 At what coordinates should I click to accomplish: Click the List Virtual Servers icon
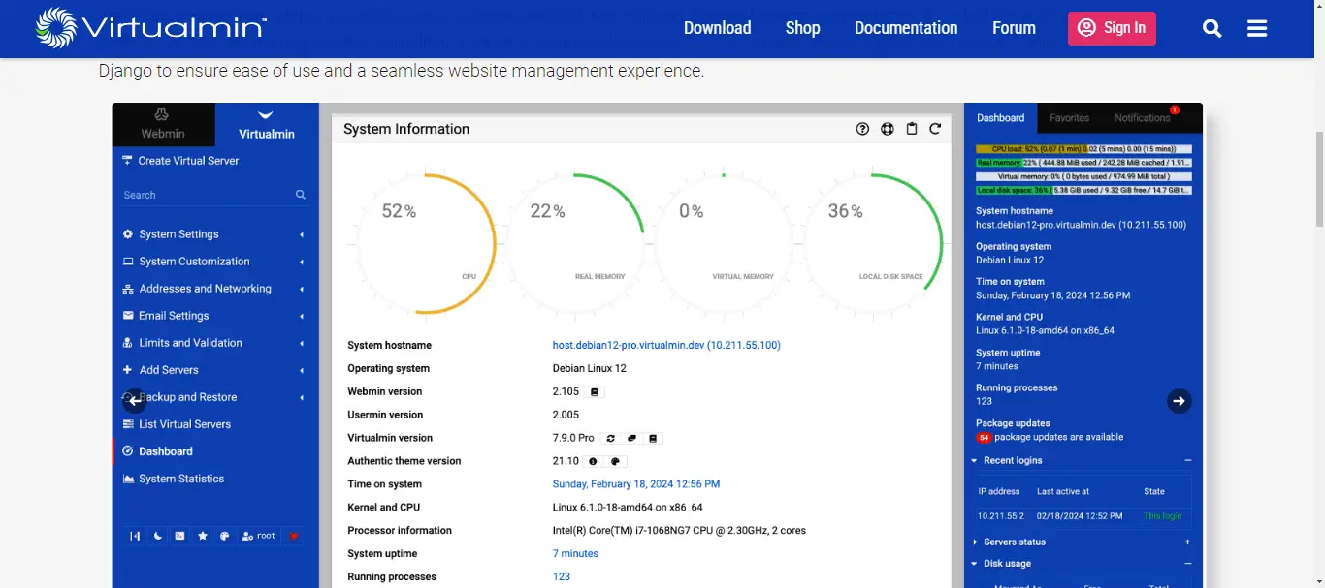pyautogui.click(x=128, y=424)
